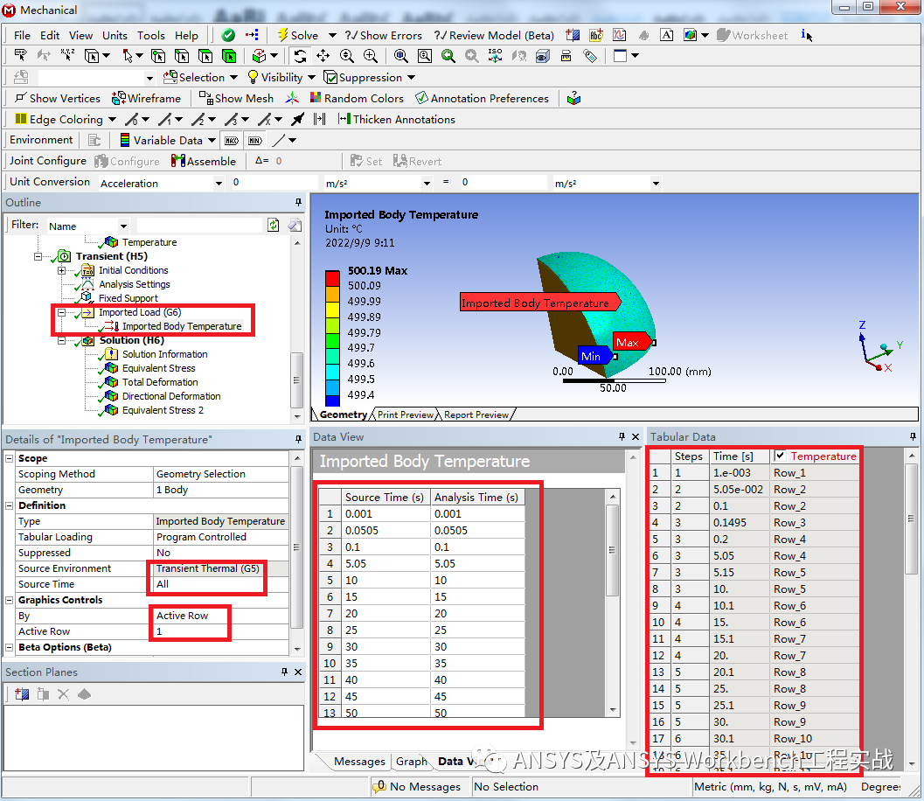Click the outline filter text field
The width and height of the screenshot is (924, 801).
200,225
